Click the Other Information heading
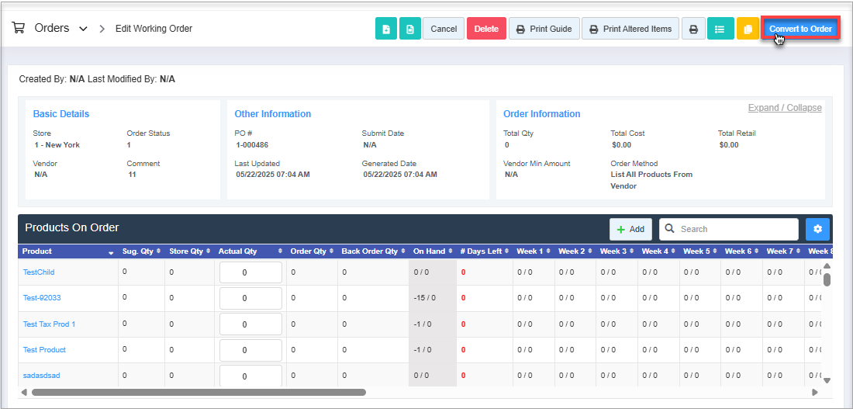This screenshot has width=853, height=409. (272, 114)
